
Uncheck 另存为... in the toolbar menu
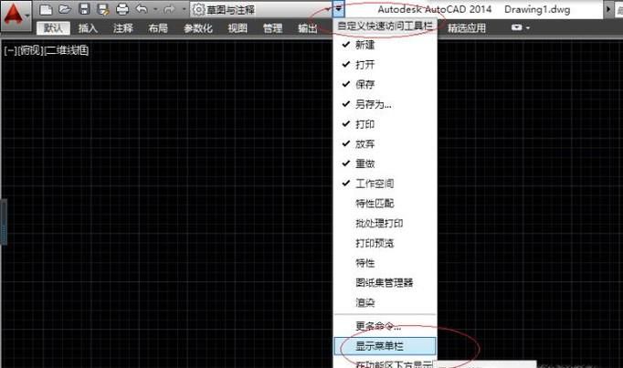coord(385,104)
